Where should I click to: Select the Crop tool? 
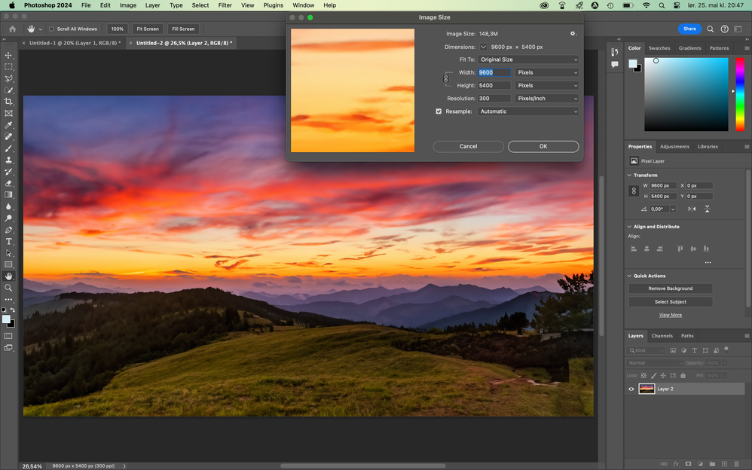tap(8, 102)
